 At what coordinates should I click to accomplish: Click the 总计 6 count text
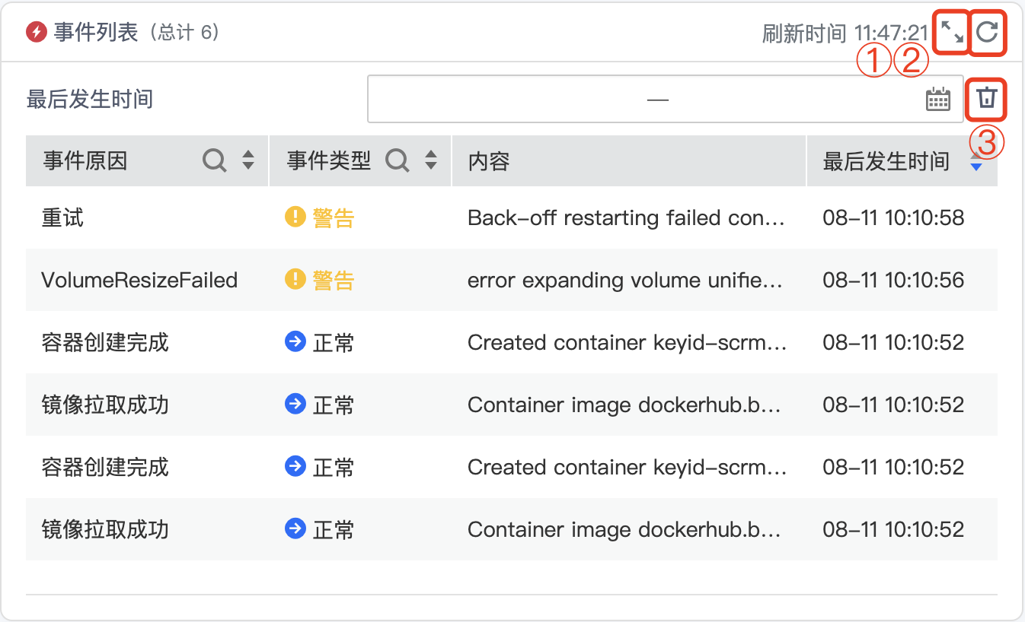click(x=184, y=32)
